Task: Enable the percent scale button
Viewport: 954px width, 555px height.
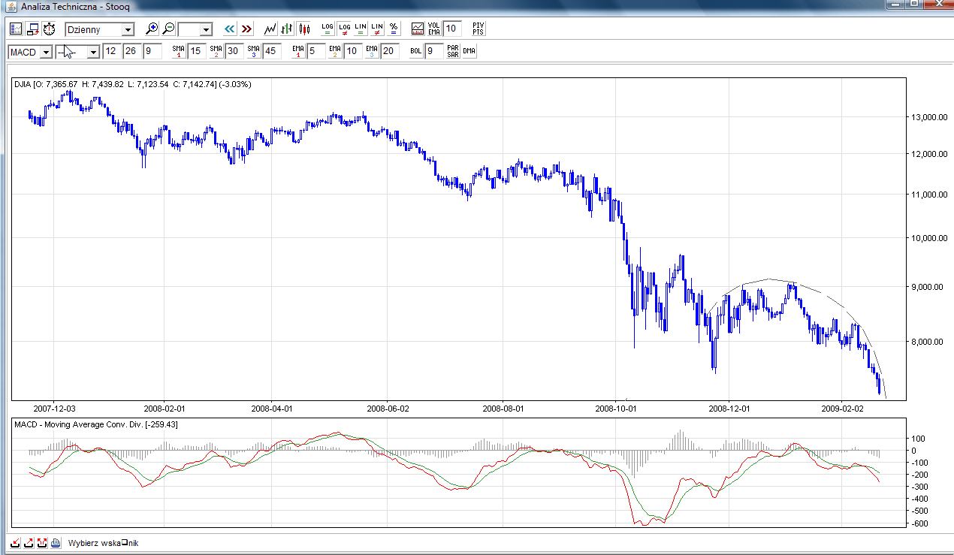Action: point(394,29)
